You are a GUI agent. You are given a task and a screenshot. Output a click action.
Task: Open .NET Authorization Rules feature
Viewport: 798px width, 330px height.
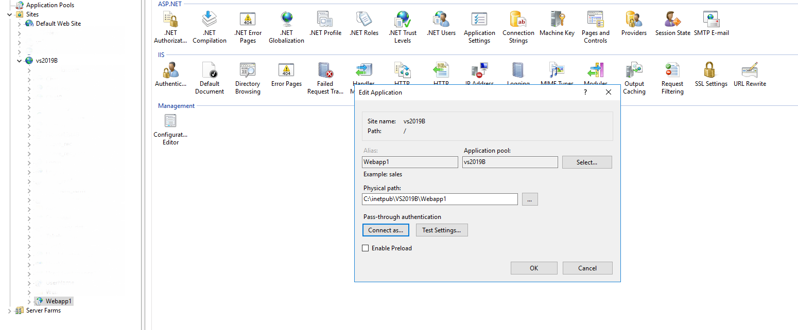tap(170, 27)
